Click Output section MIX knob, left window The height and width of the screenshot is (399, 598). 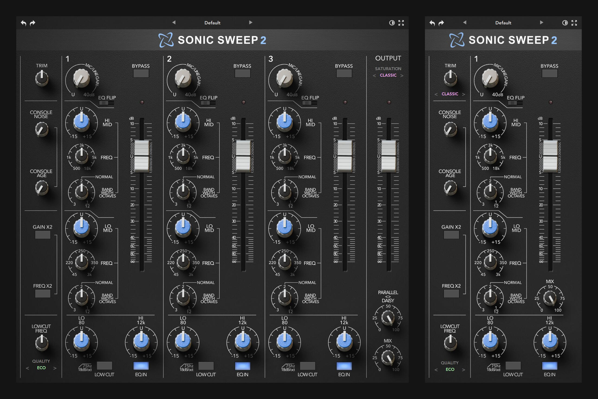click(388, 358)
